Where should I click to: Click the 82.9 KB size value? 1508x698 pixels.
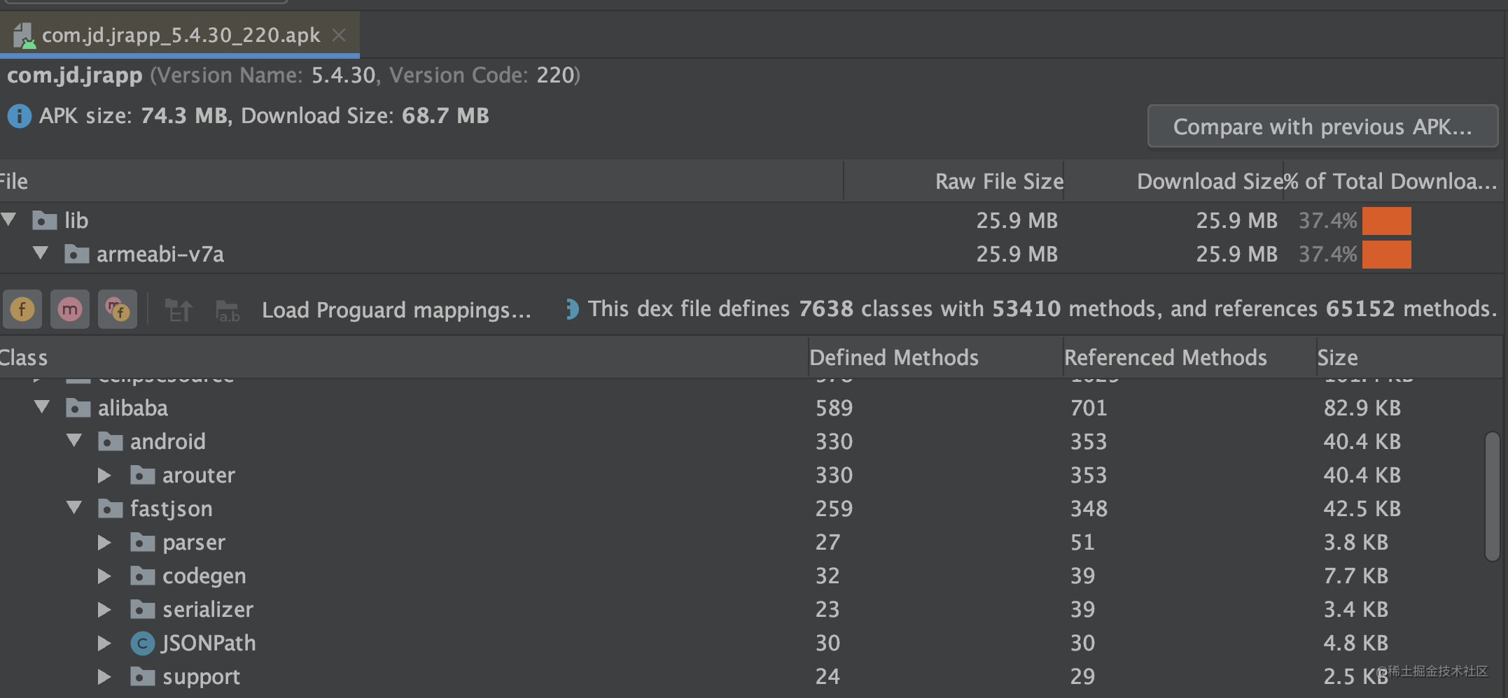[x=1362, y=408]
